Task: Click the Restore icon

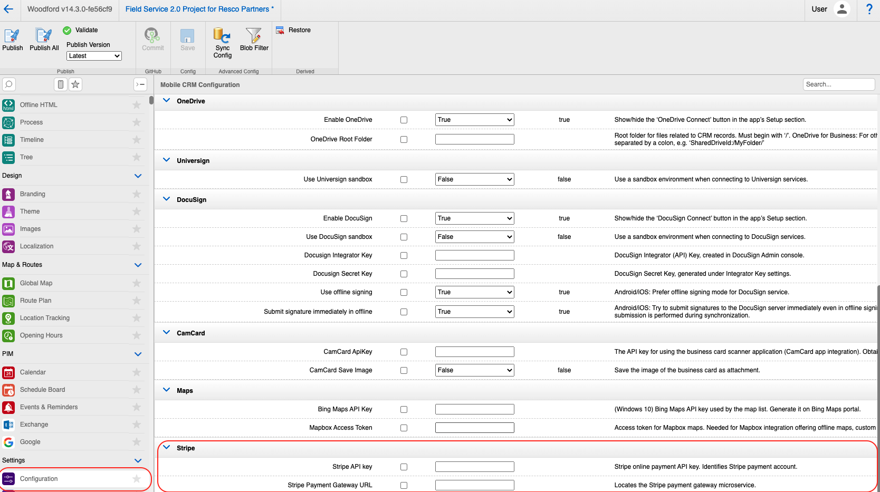Action: [280, 31]
